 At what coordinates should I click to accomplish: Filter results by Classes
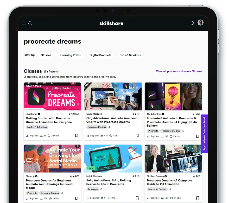click(x=46, y=55)
